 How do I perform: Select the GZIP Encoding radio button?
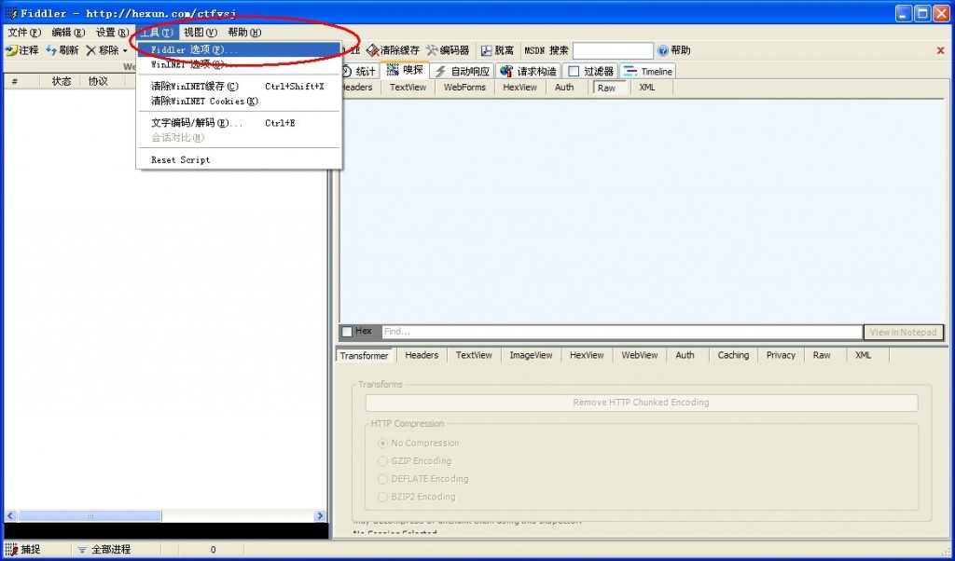(382, 460)
